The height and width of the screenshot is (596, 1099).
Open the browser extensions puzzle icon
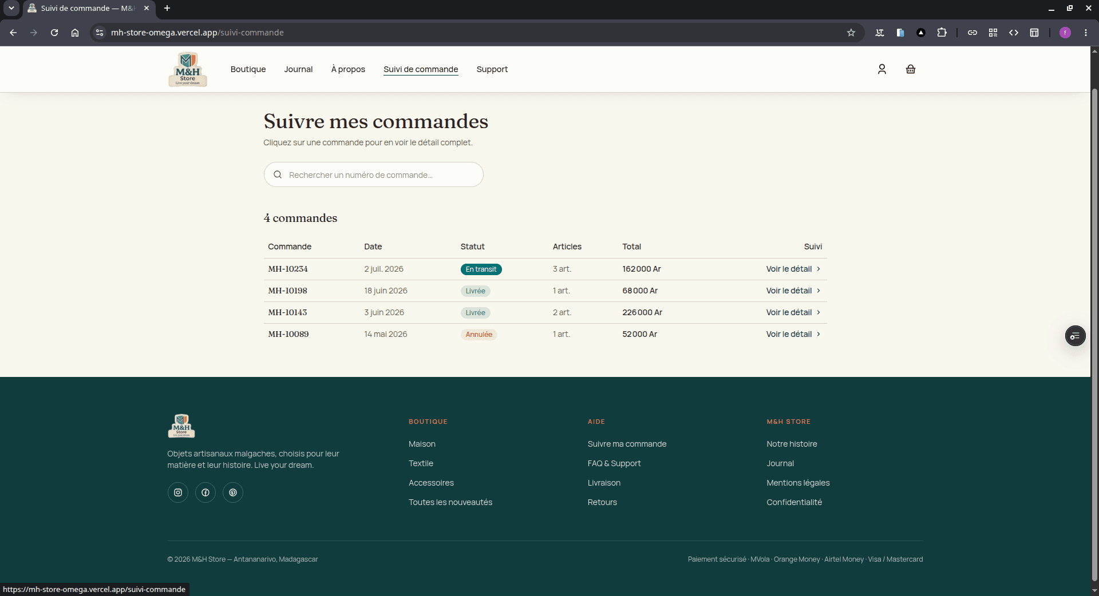[942, 33]
